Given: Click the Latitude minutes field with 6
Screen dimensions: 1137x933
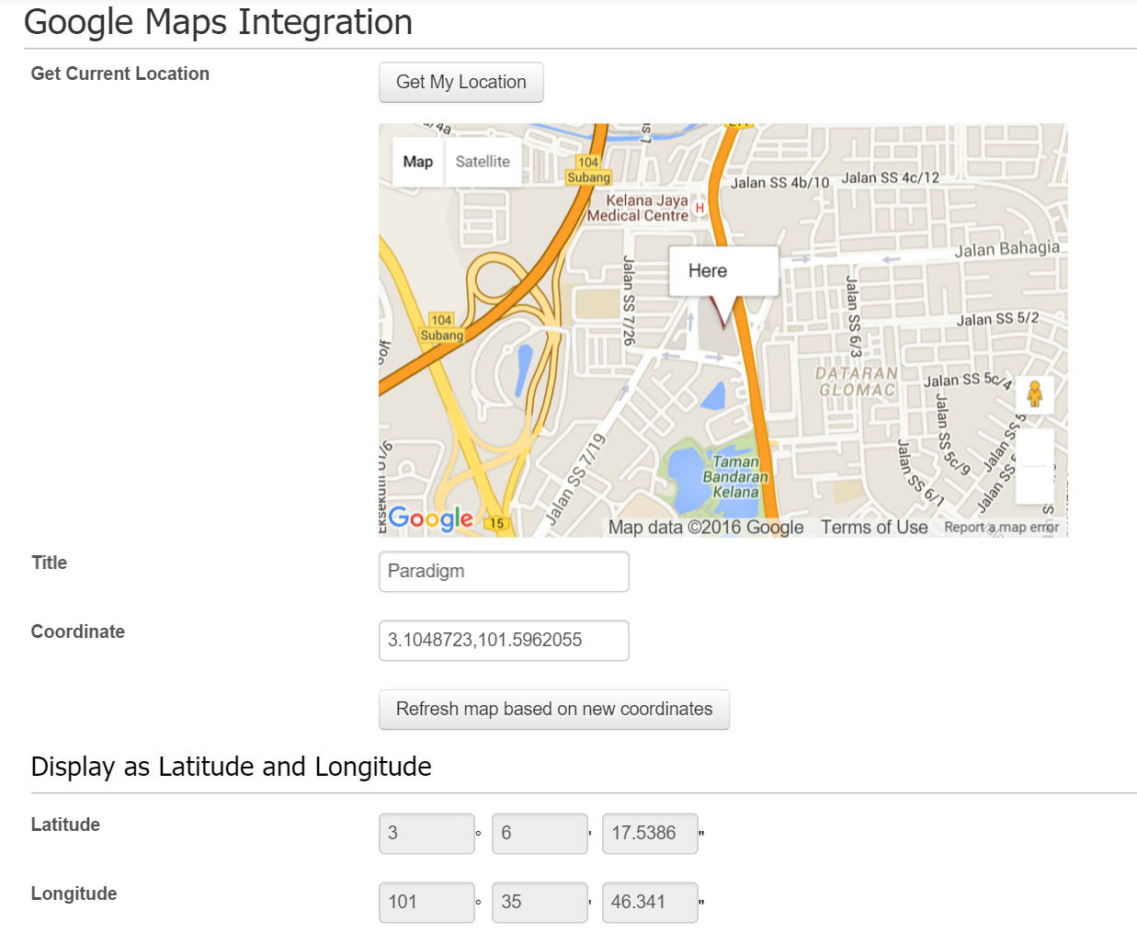Looking at the screenshot, I should [x=540, y=834].
